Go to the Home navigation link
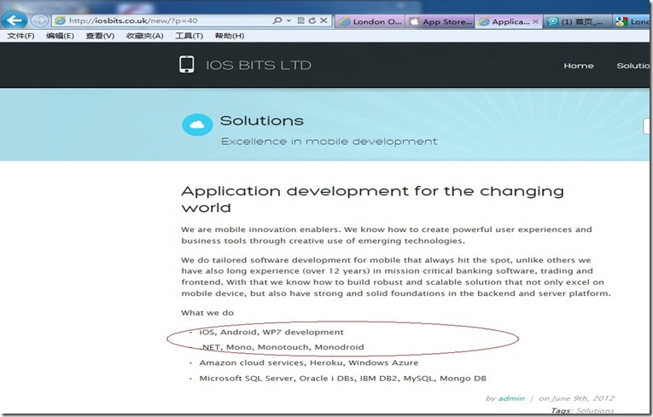This screenshot has height=417, width=653. (x=579, y=66)
